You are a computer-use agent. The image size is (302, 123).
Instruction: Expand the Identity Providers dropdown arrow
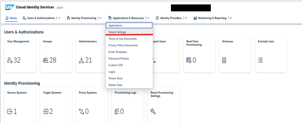pyautogui.click(x=186, y=18)
